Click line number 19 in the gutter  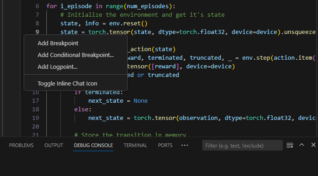tap(35, 118)
